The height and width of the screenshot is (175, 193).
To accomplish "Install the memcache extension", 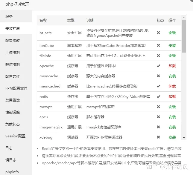I will pos(172,76).
